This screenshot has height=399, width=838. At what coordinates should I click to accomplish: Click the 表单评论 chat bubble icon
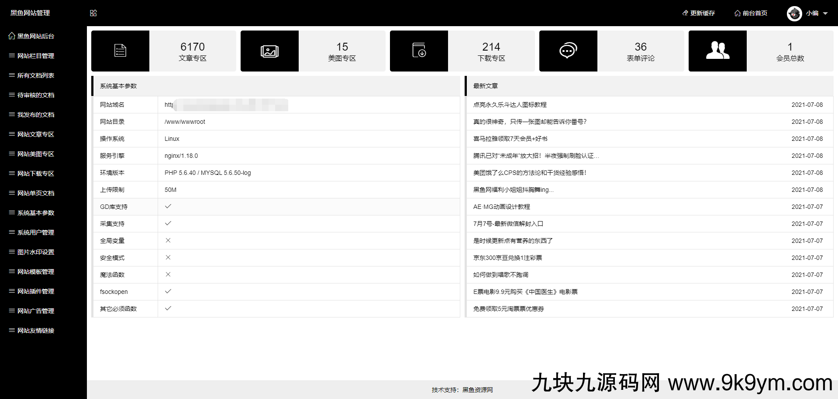tap(568, 51)
